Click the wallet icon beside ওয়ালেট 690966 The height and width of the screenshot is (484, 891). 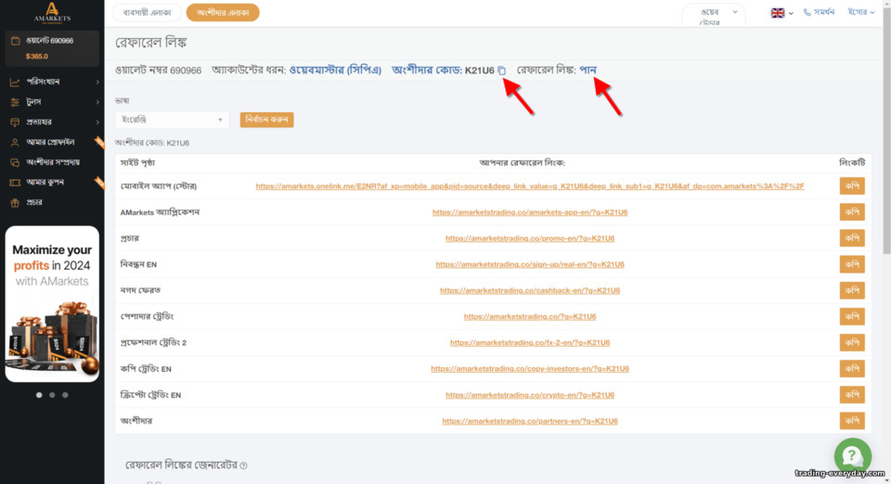pyautogui.click(x=16, y=41)
